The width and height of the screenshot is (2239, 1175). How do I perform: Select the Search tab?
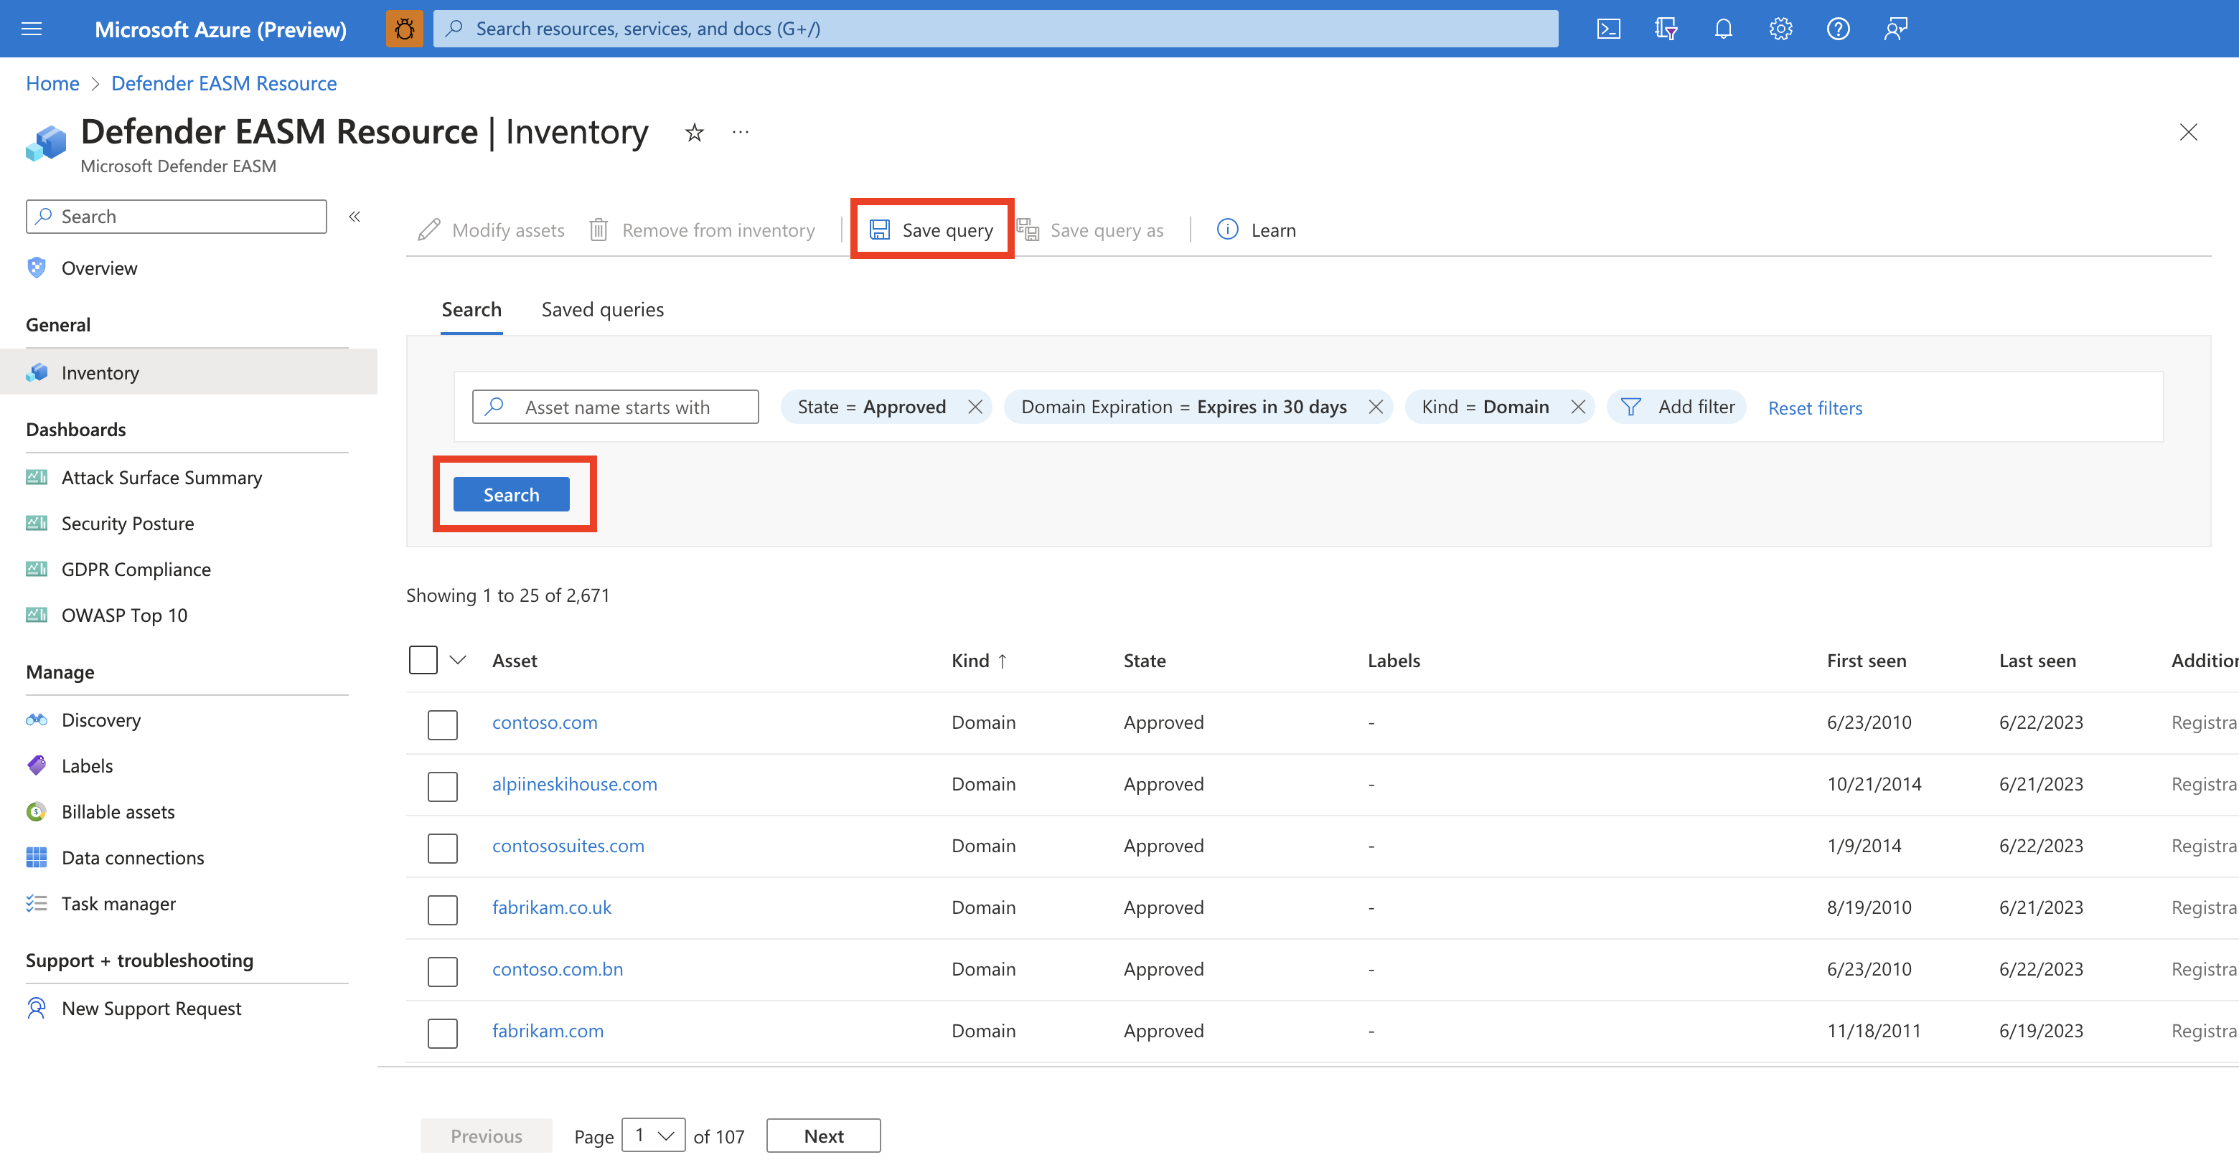click(471, 309)
